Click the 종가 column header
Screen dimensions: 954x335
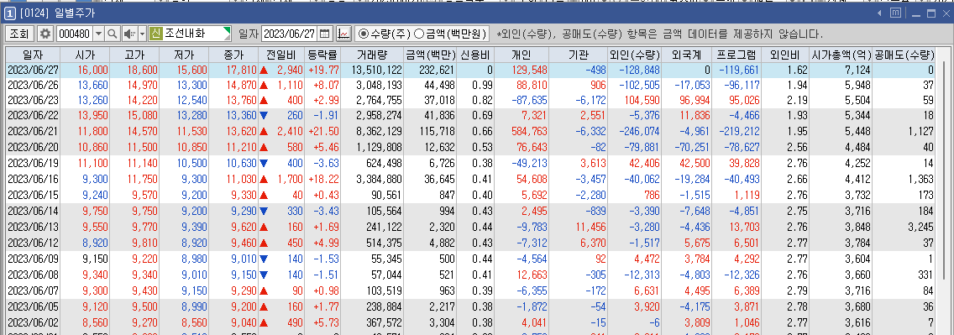pos(233,54)
